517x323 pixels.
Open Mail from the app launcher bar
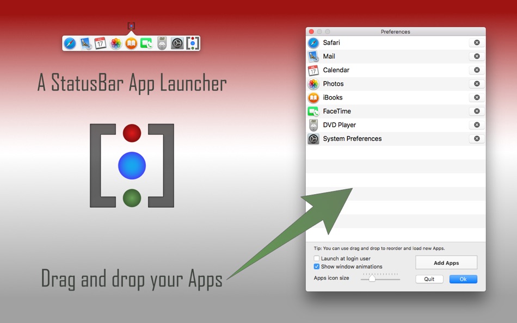pyautogui.click(x=85, y=43)
